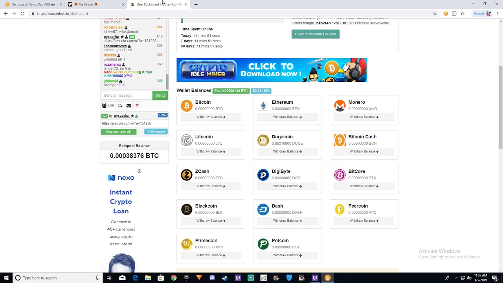Click the red umbrella rain icon

137,105
